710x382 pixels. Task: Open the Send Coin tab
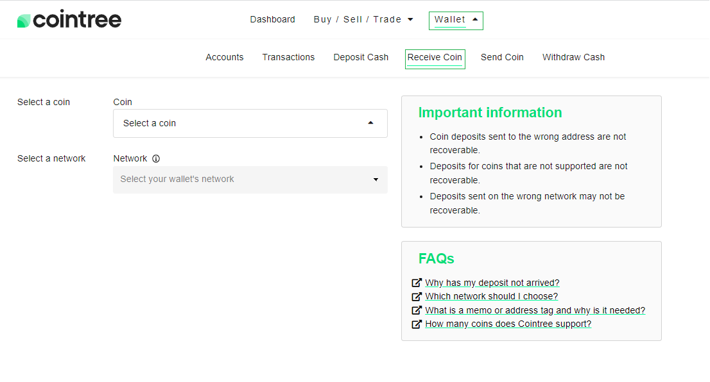pyautogui.click(x=502, y=58)
